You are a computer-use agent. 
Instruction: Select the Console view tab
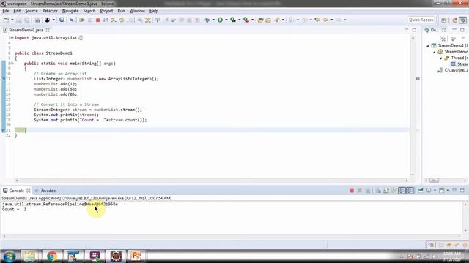point(16,191)
